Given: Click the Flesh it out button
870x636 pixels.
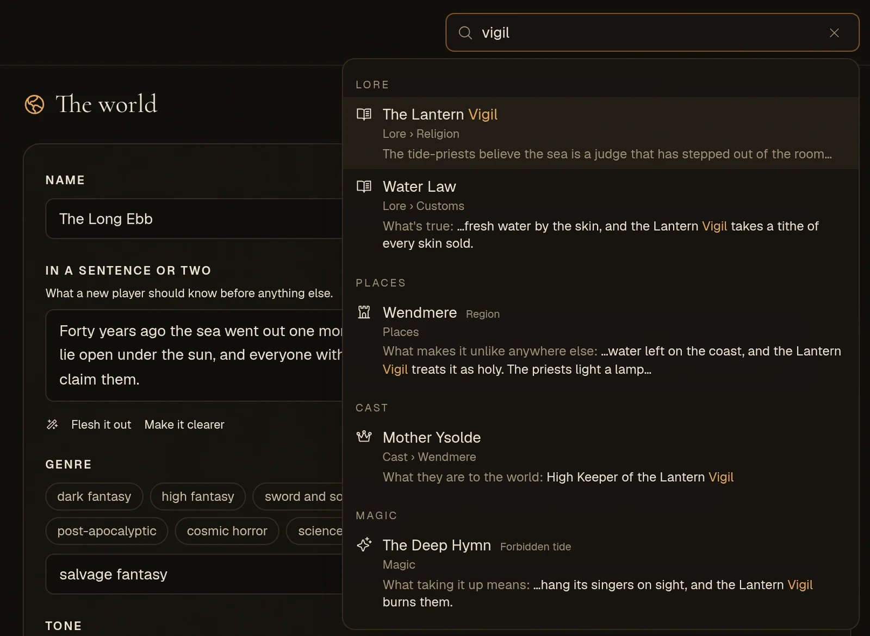Looking at the screenshot, I should pos(101,425).
